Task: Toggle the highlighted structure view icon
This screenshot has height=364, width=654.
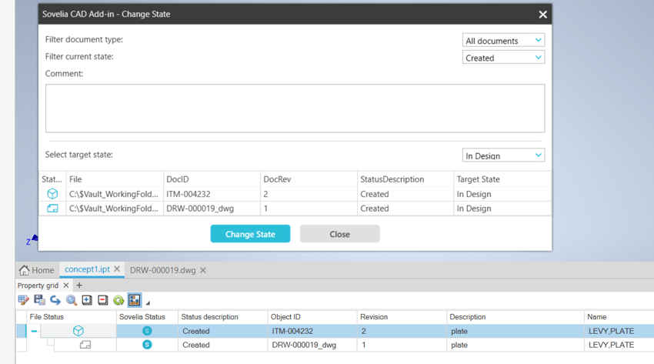Action: point(135,300)
